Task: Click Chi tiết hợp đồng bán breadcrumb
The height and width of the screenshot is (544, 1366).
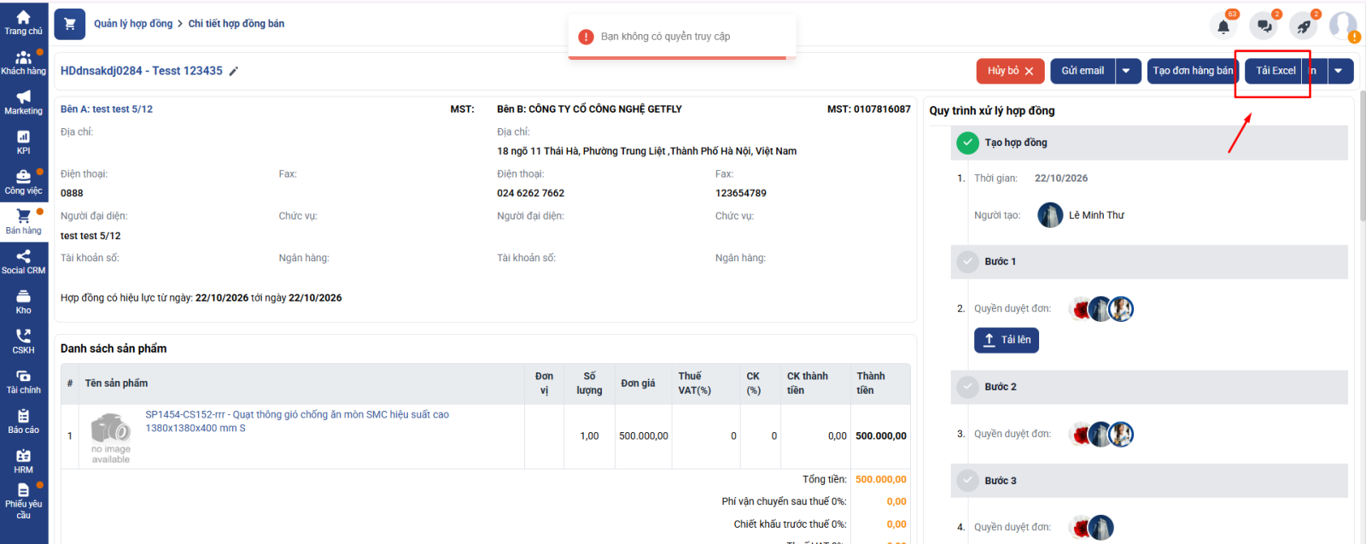Action: tap(236, 24)
